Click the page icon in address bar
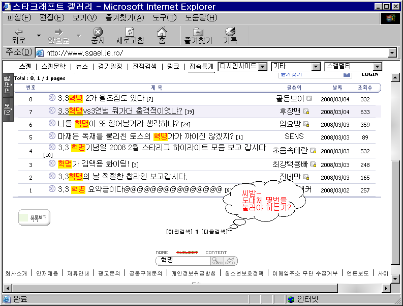This screenshot has width=403, height=306. click(x=40, y=53)
